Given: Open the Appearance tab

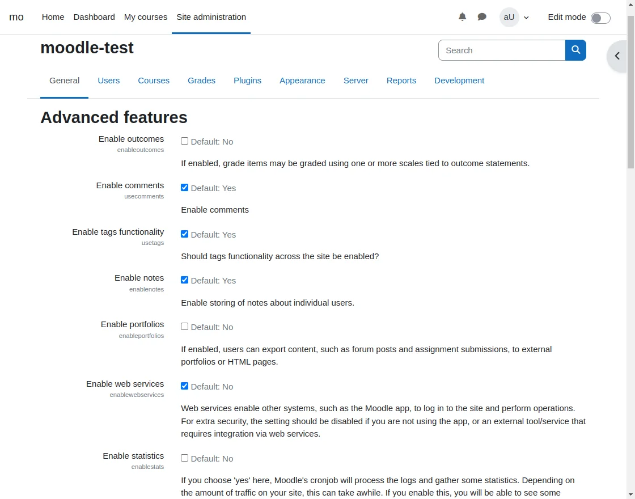Looking at the screenshot, I should [302, 81].
